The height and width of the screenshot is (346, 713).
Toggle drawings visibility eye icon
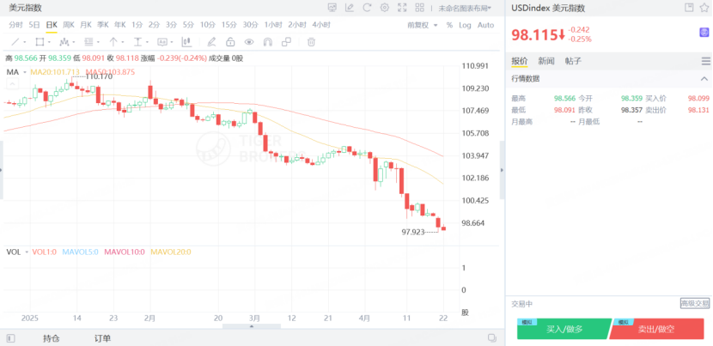pos(249,42)
